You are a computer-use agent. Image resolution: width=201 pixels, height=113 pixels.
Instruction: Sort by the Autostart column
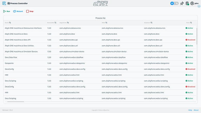click(x=148, y=23)
